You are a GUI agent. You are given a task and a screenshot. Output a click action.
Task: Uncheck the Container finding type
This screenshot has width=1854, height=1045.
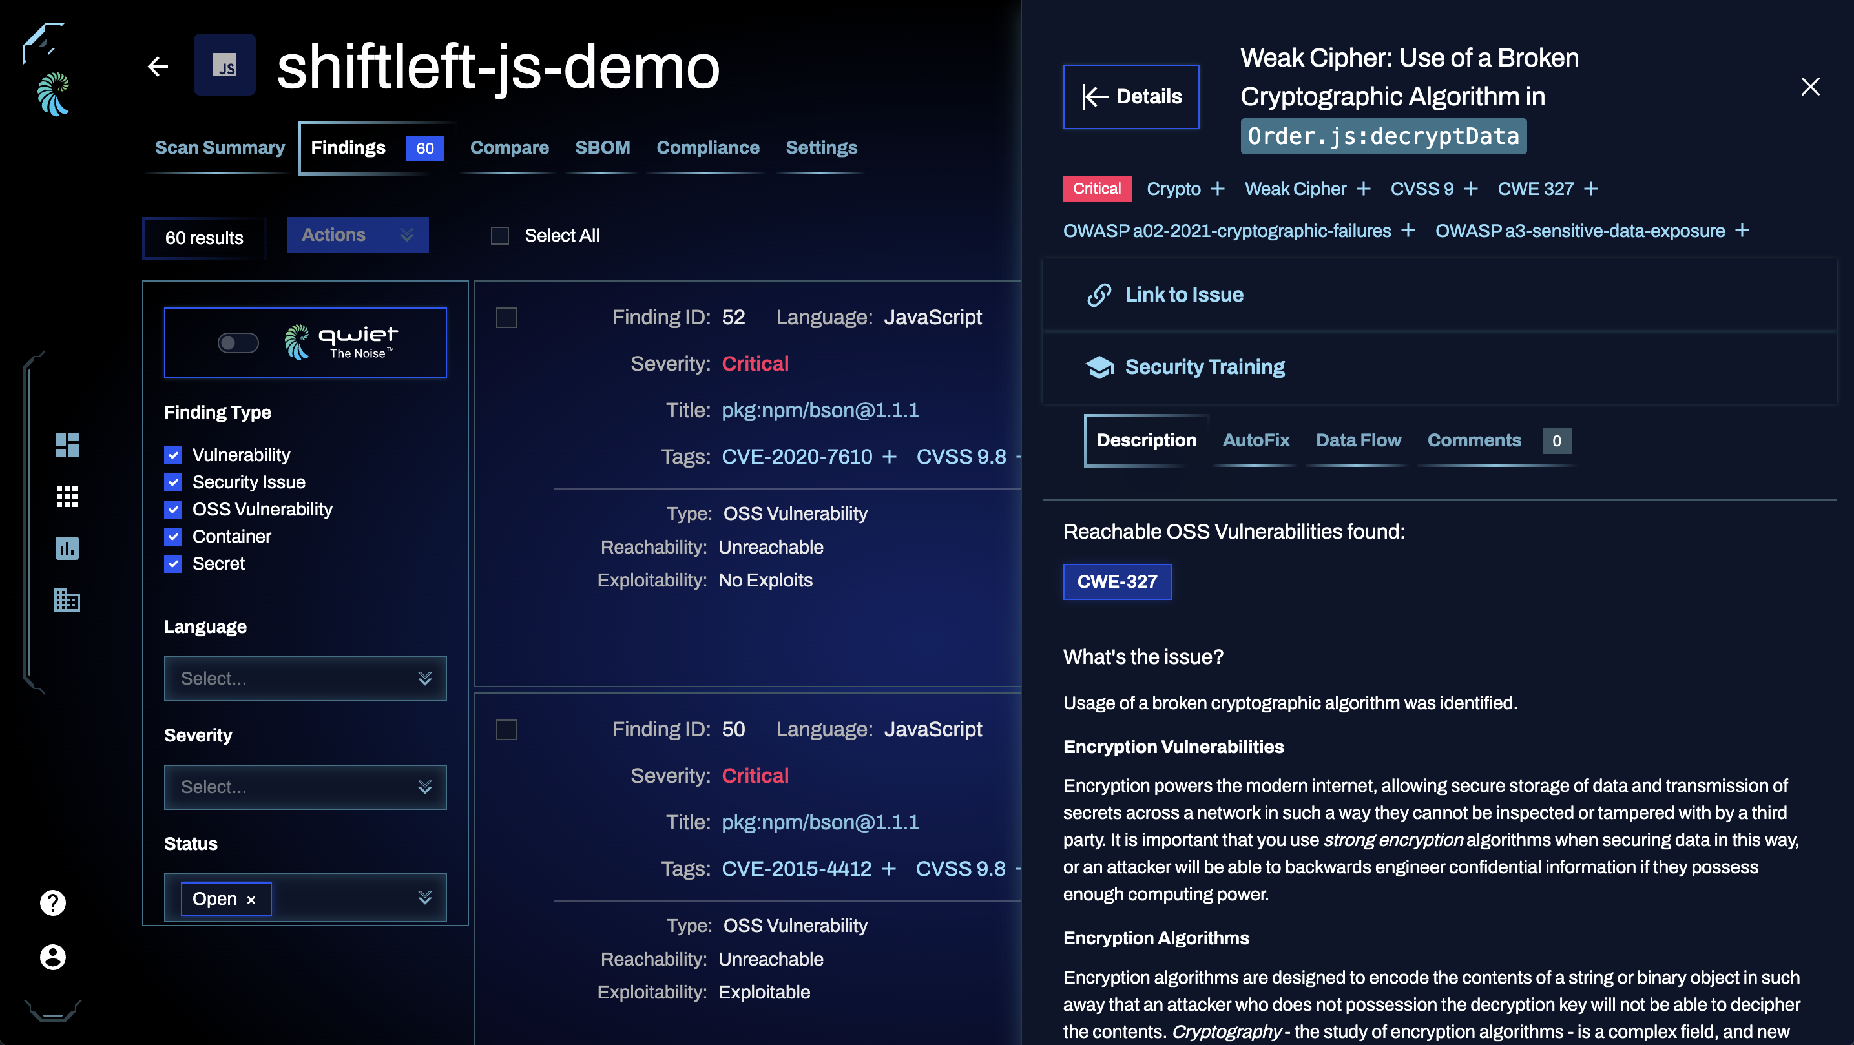[x=174, y=537]
